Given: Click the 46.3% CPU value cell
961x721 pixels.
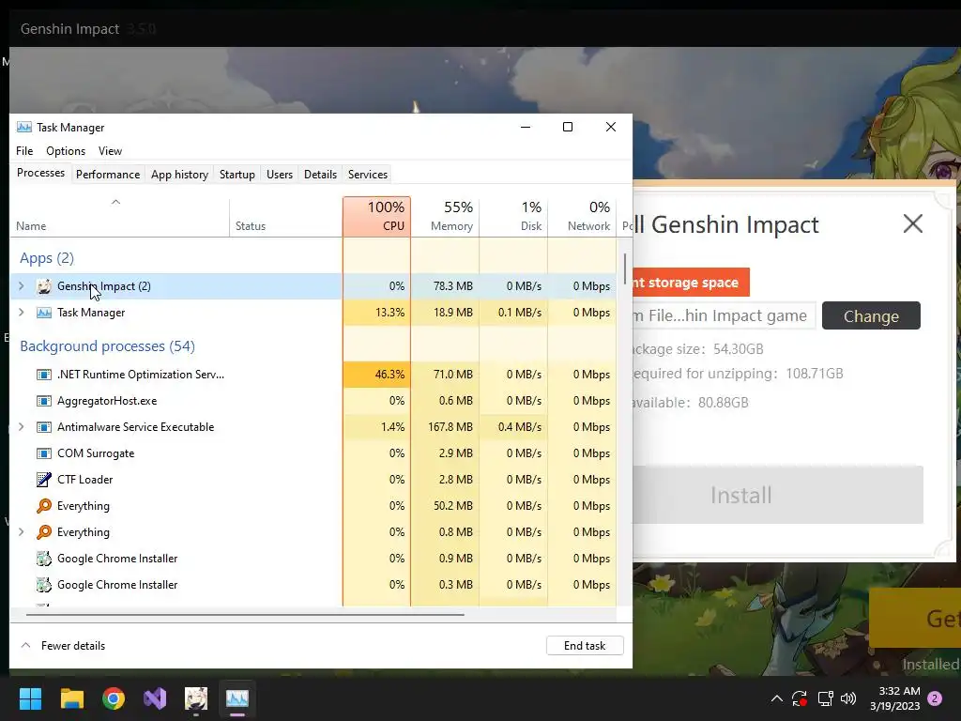Looking at the screenshot, I should click(377, 375).
